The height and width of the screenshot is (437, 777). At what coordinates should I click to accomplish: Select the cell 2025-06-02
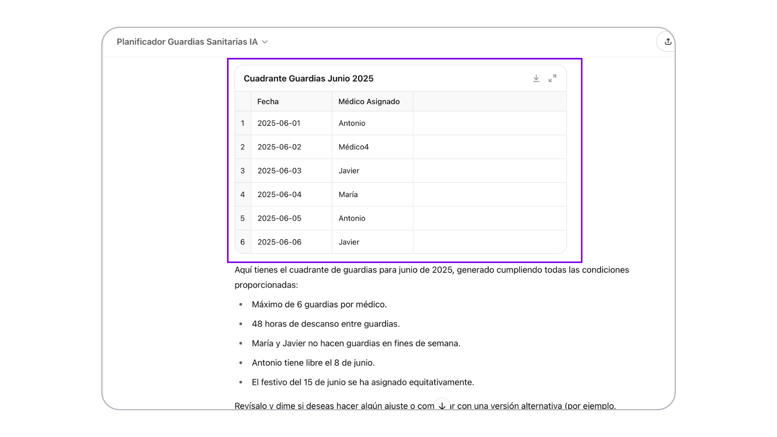click(x=291, y=147)
